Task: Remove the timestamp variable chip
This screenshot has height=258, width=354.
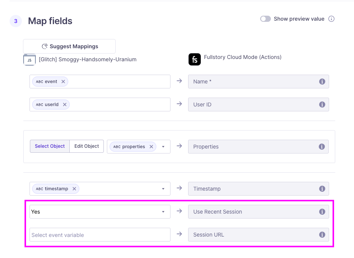Action: [74, 189]
